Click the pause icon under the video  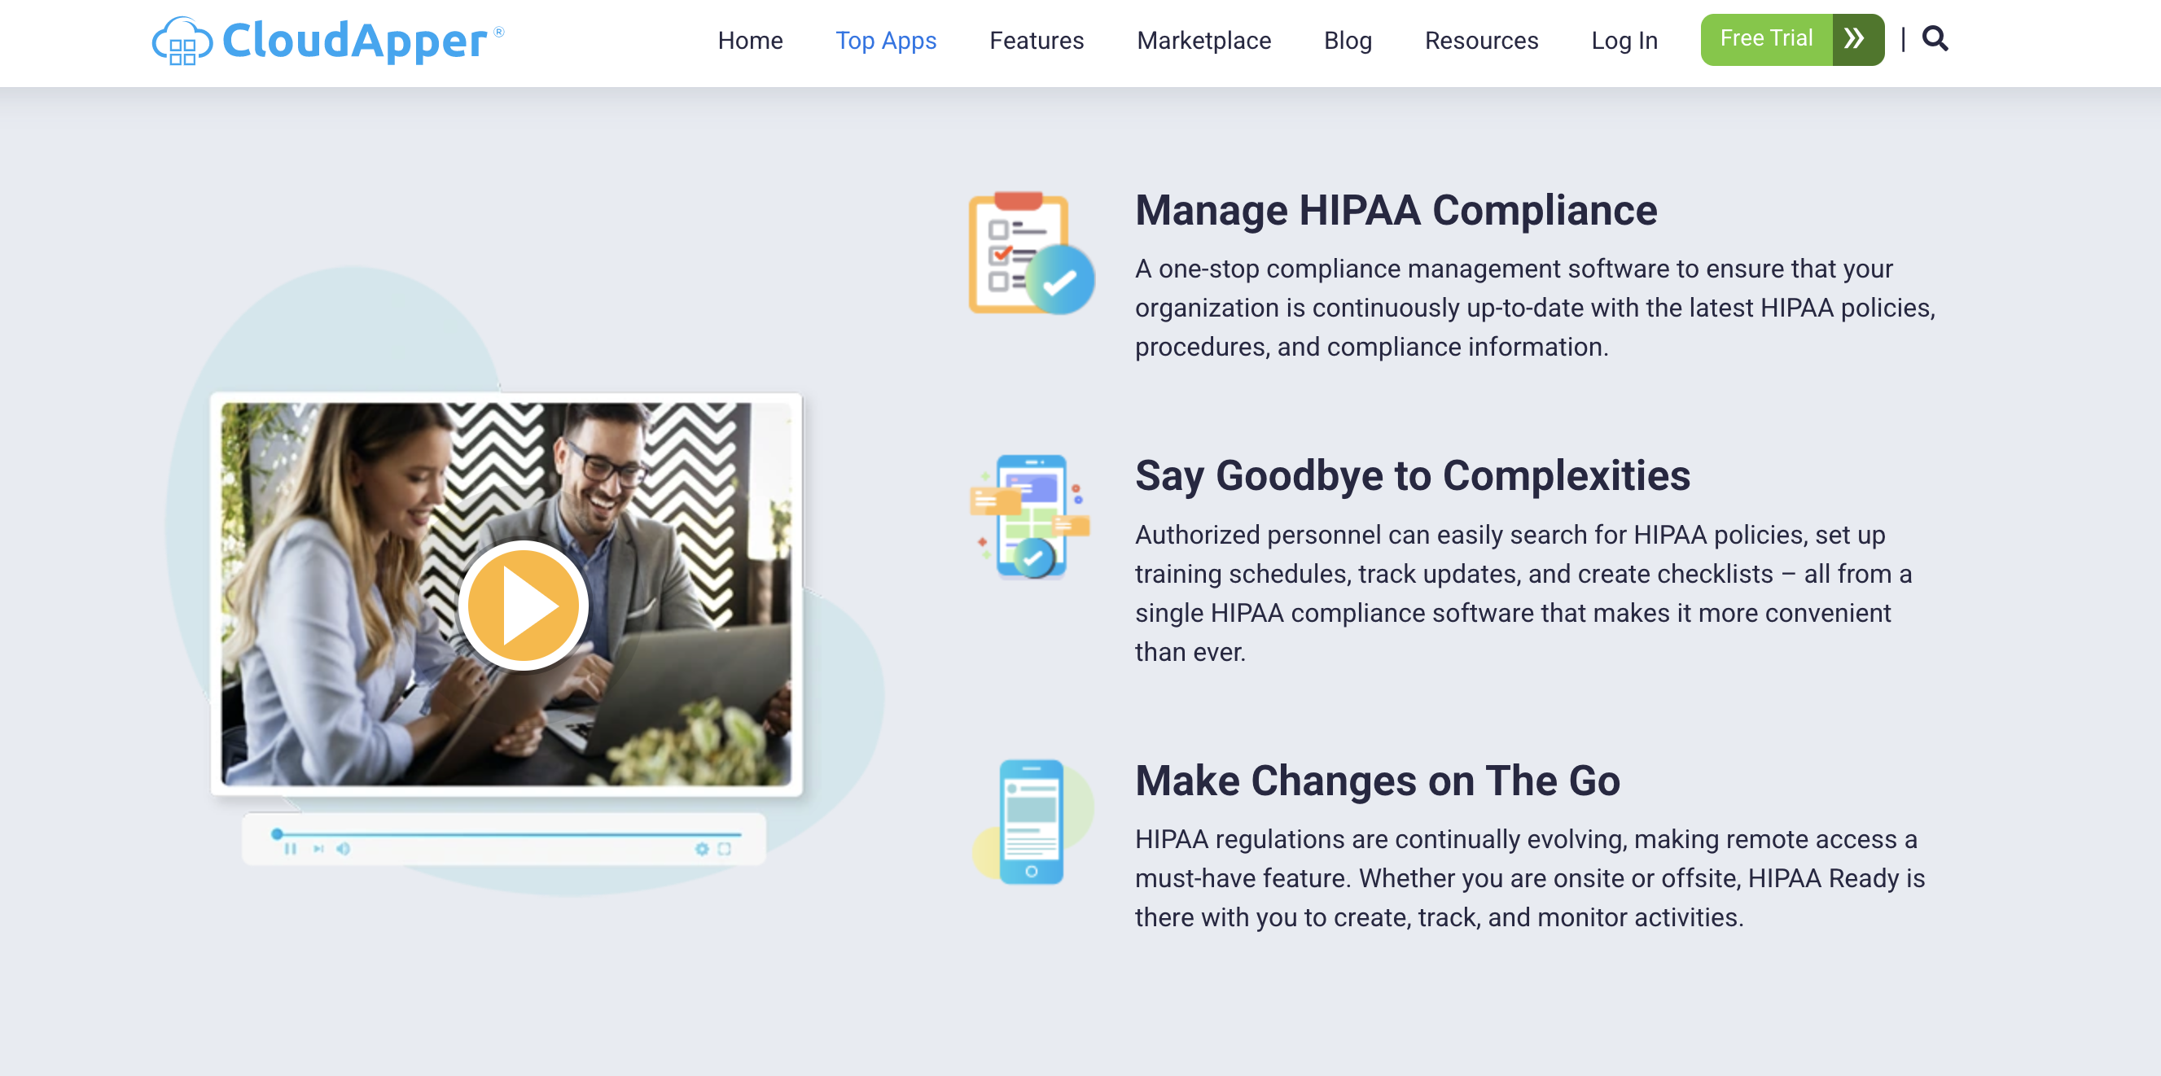coord(290,849)
